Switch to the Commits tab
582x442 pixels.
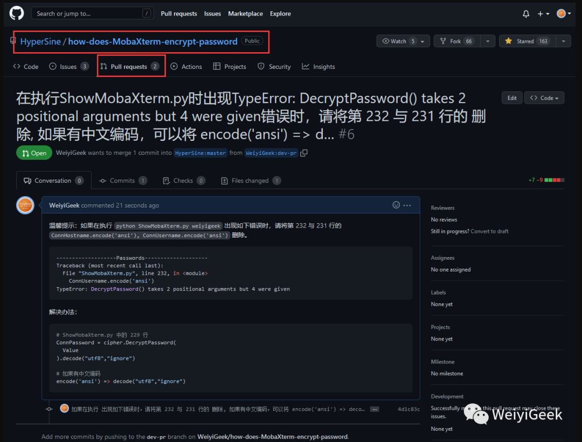pyautogui.click(x=123, y=181)
